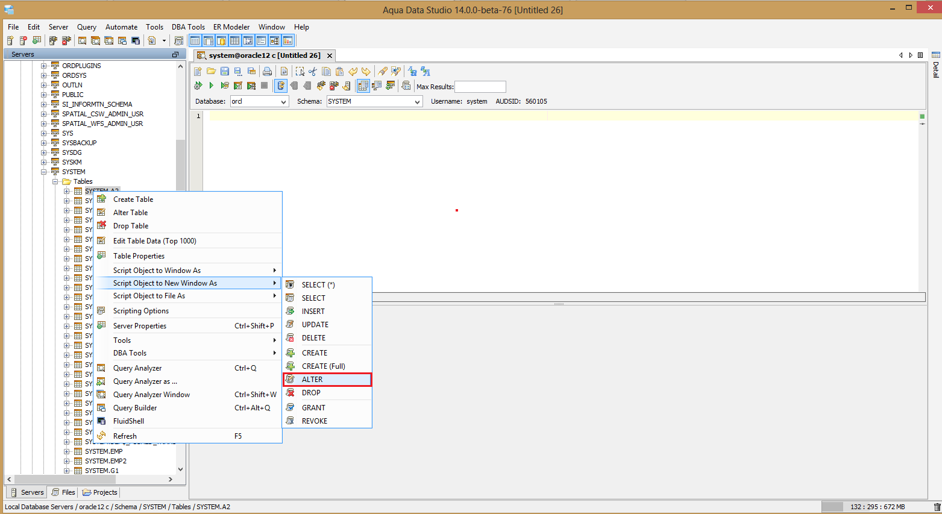942x514 pixels.
Task: Click the Undo arrow icon
Action: point(353,71)
